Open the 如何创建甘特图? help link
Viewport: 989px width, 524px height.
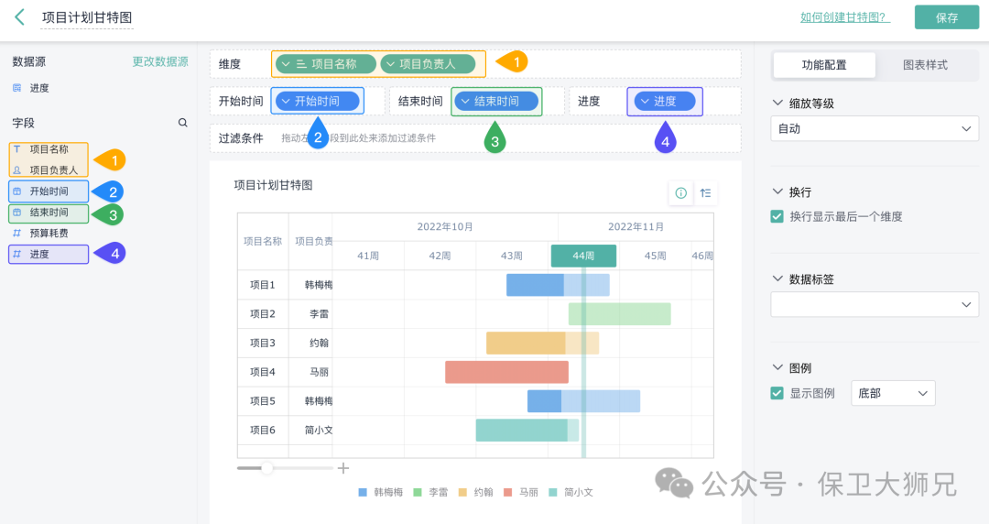click(845, 17)
